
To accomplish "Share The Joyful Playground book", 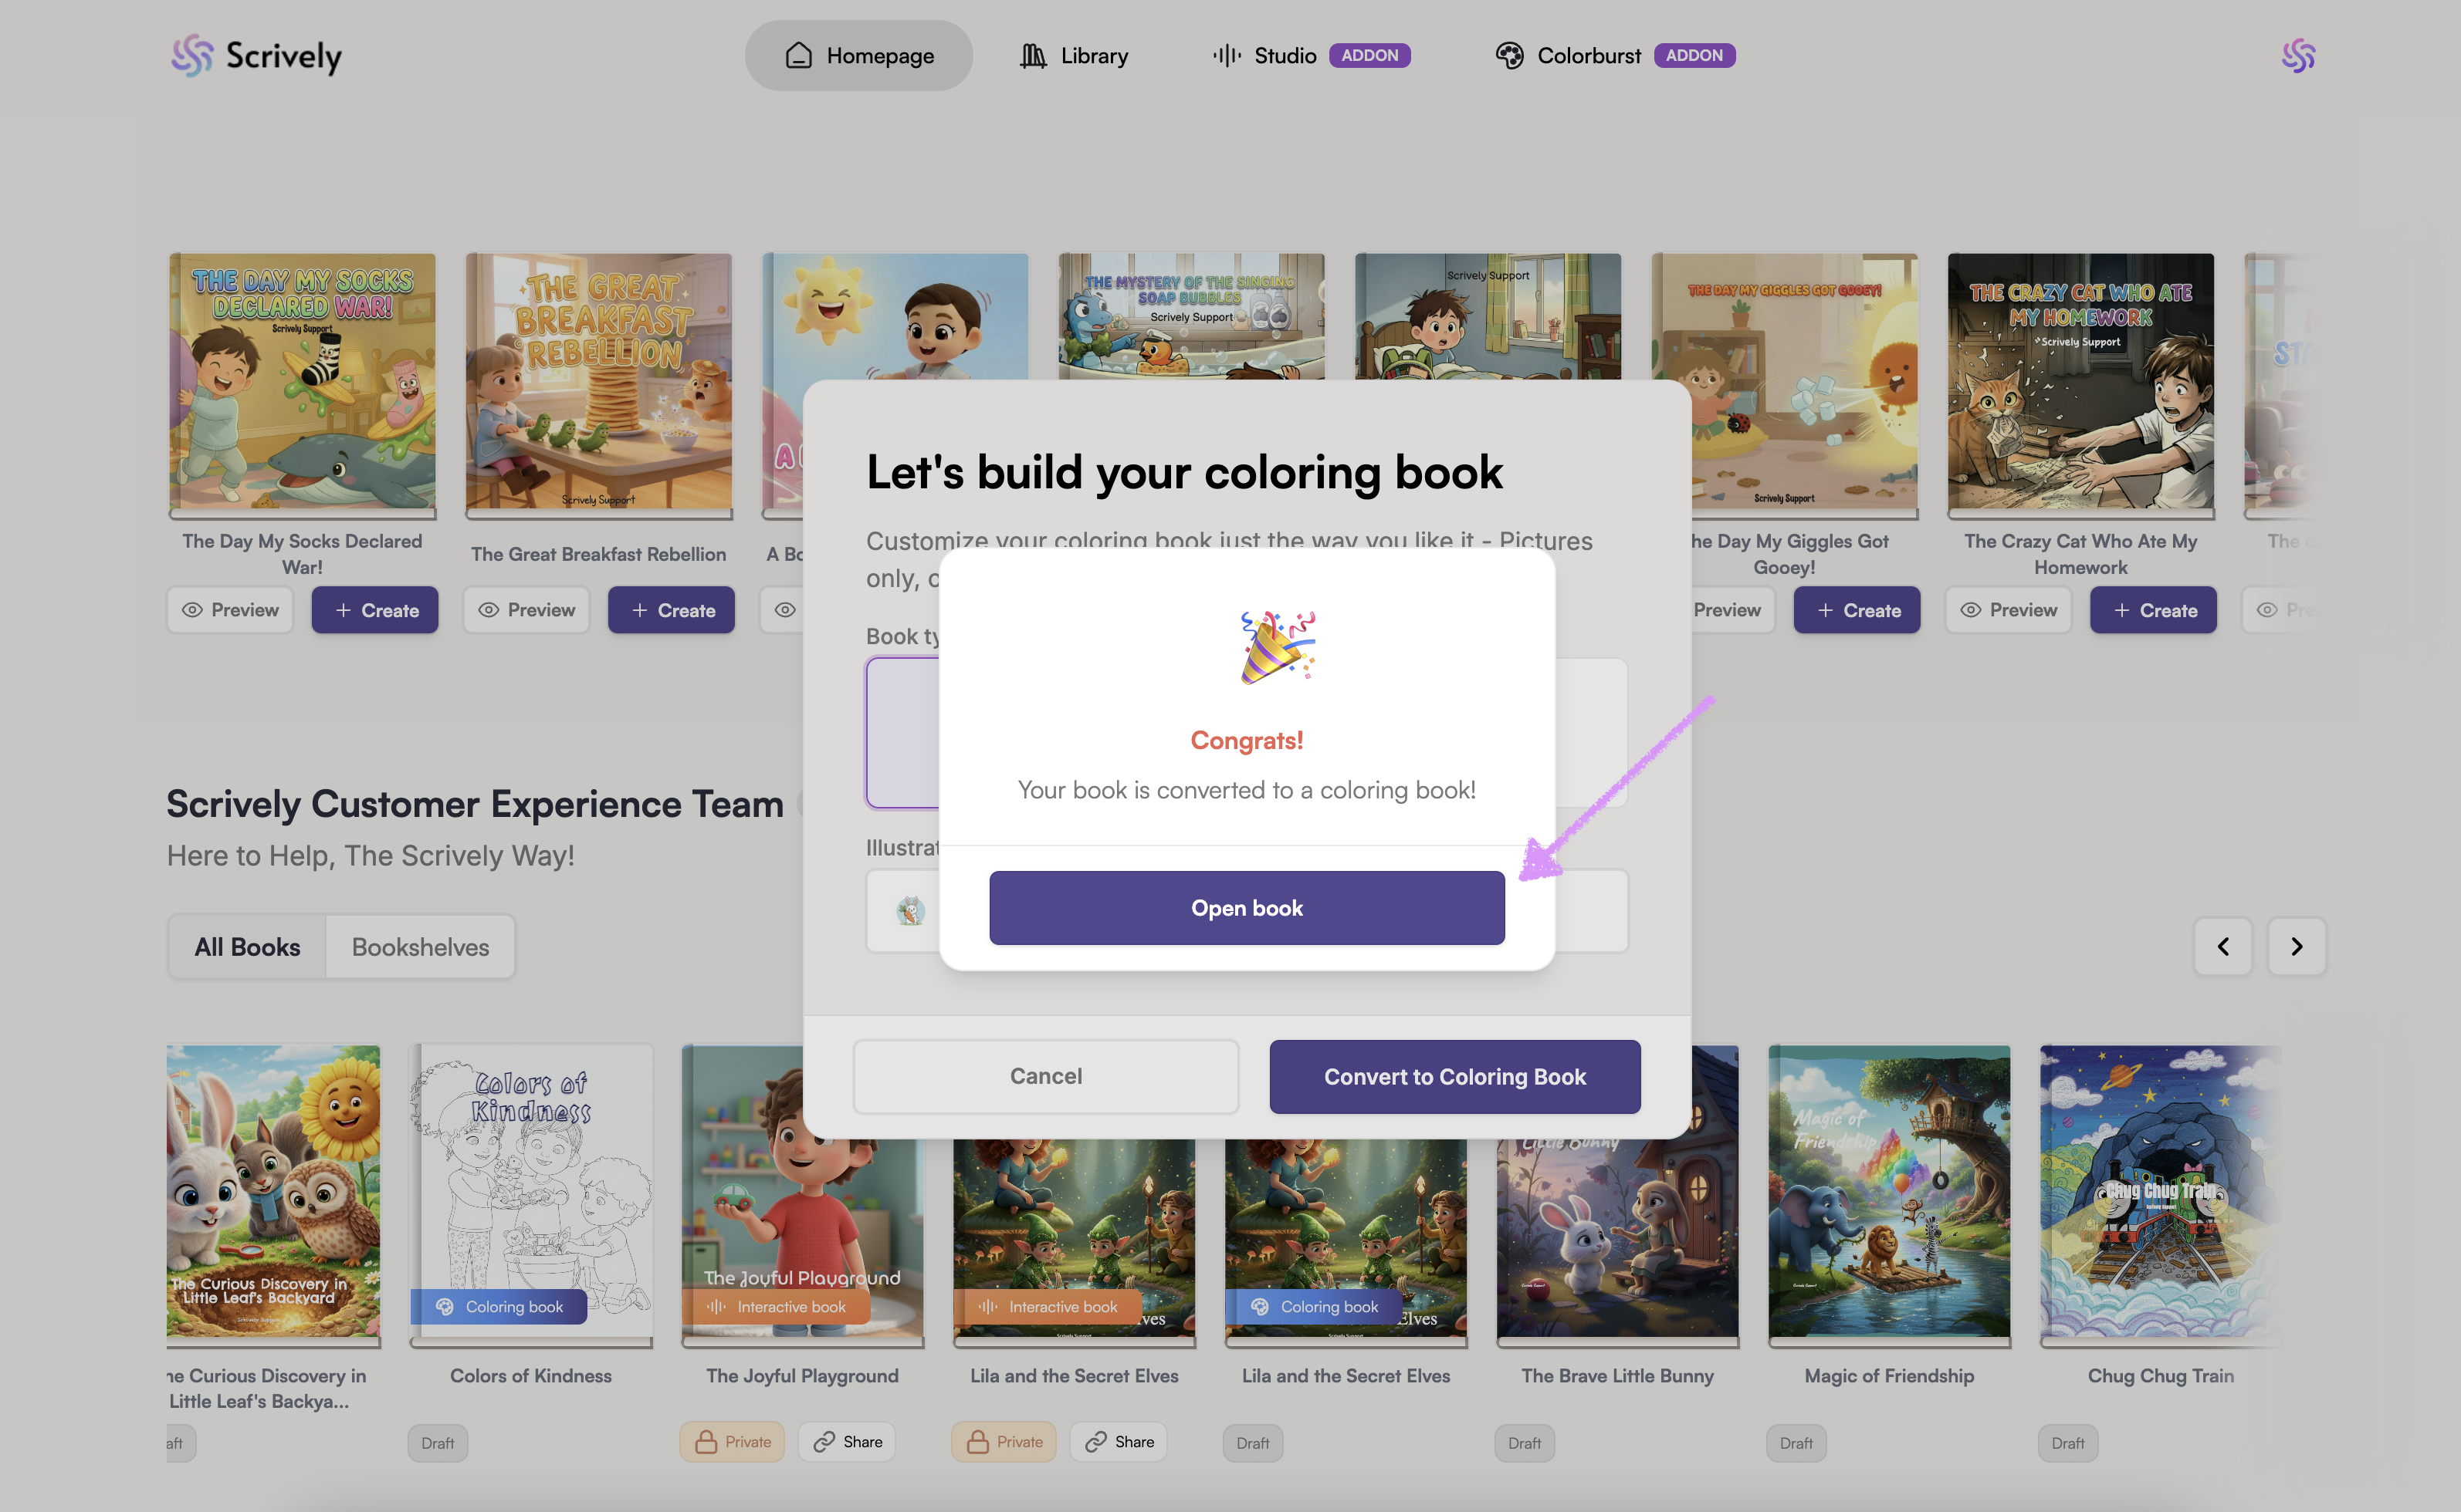I will pos(848,1442).
